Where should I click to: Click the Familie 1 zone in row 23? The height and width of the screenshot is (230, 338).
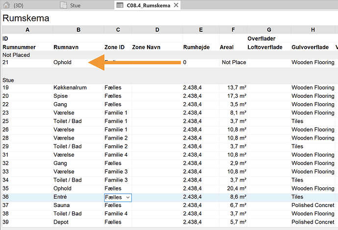116,113
